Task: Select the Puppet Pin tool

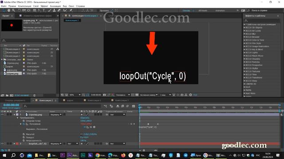Action: click(71, 11)
